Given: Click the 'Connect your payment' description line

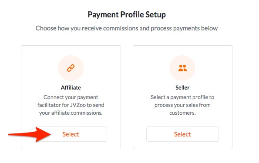Looking at the screenshot, I should click(x=71, y=97).
